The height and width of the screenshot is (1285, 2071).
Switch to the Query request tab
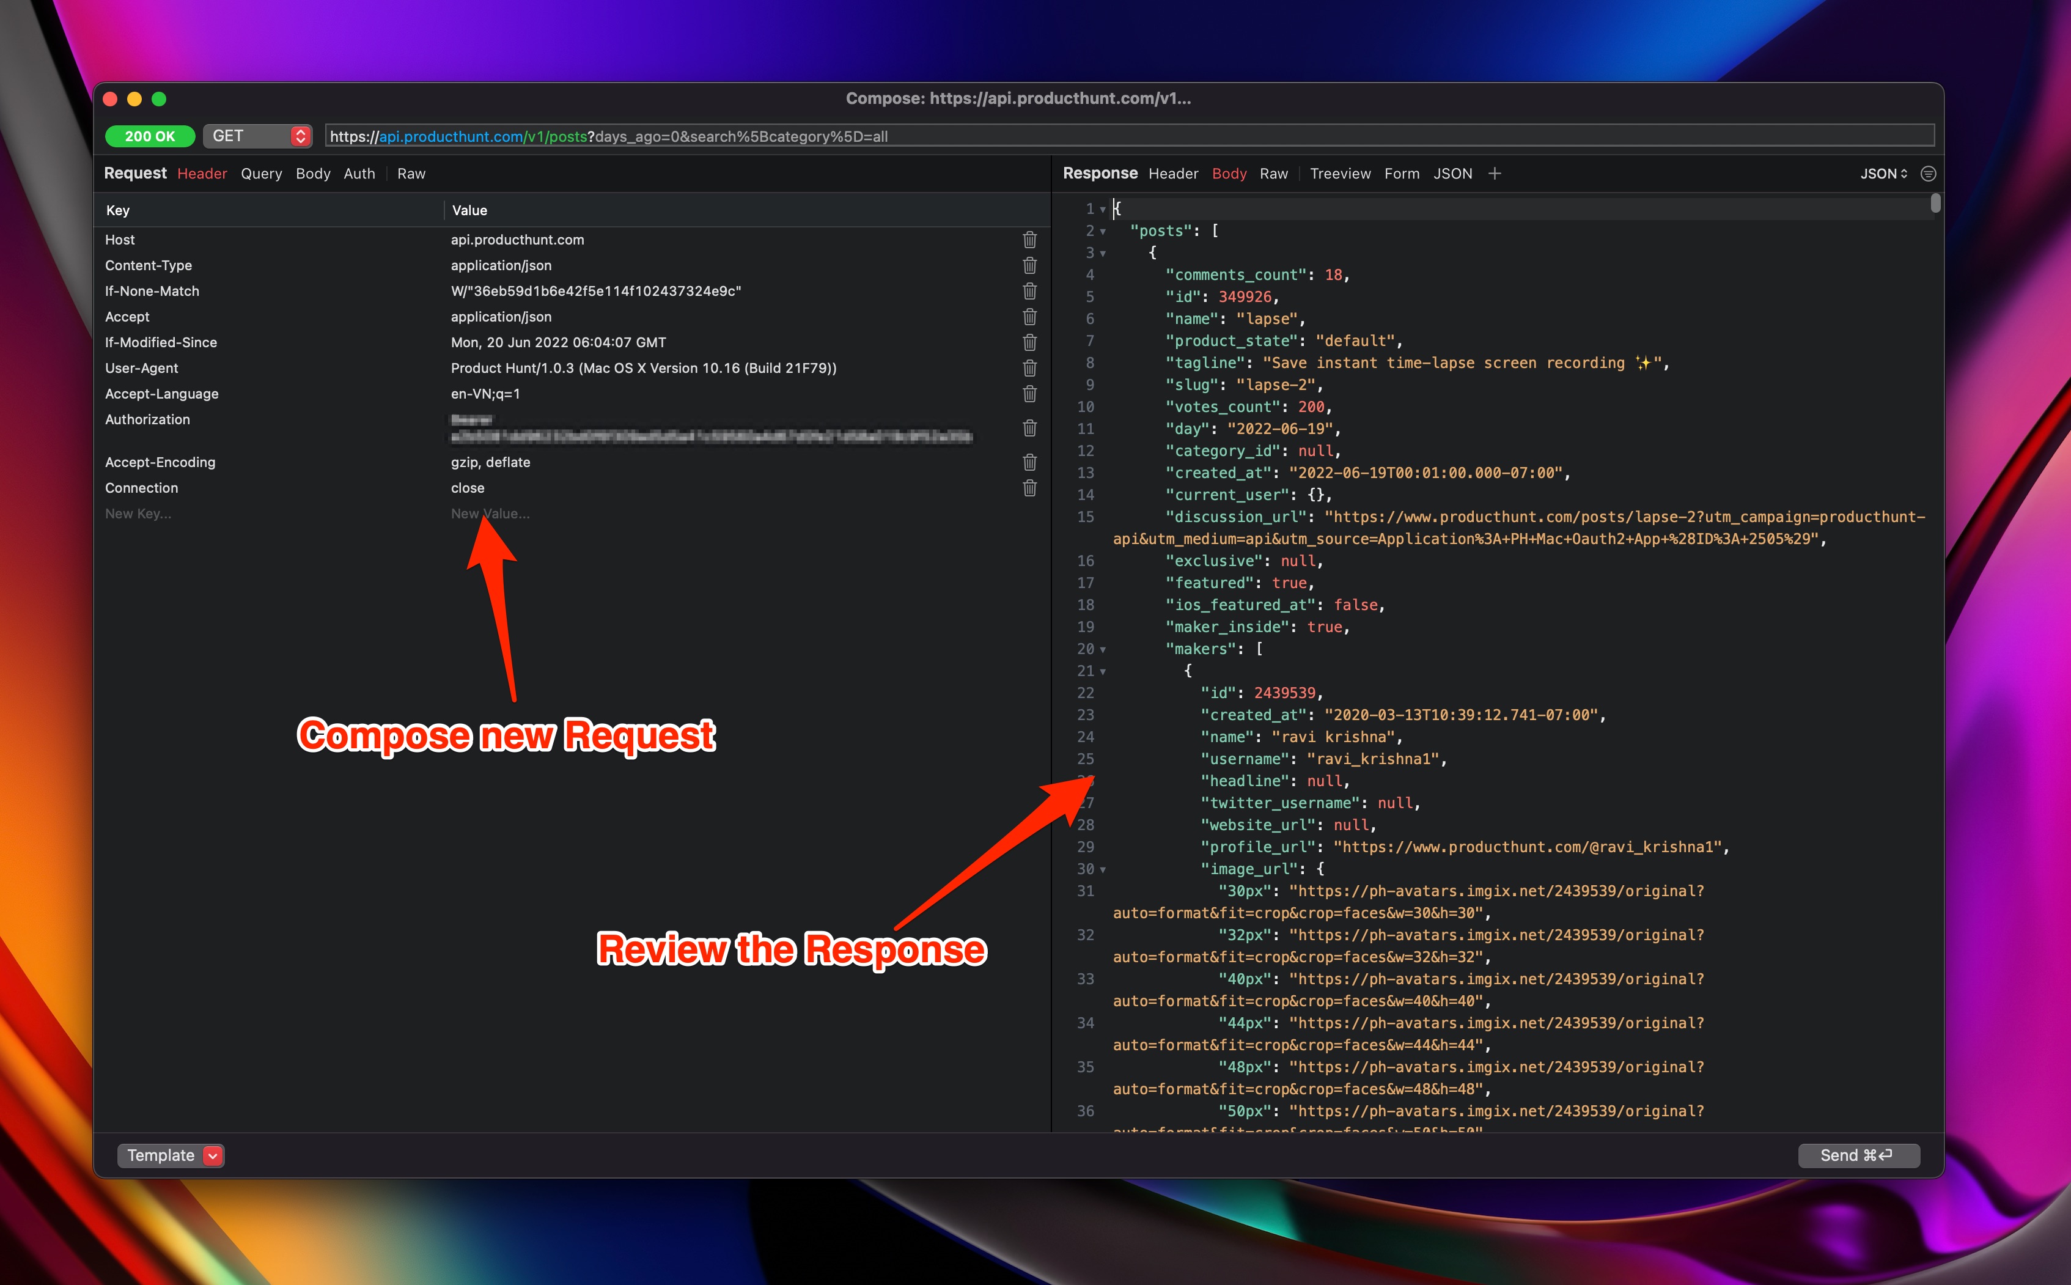tap(261, 174)
